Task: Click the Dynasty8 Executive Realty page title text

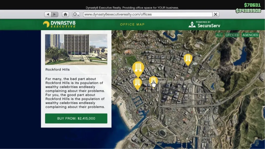Action: [132, 8]
